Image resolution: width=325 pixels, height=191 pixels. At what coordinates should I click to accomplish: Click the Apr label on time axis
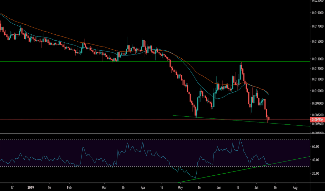click(143, 188)
